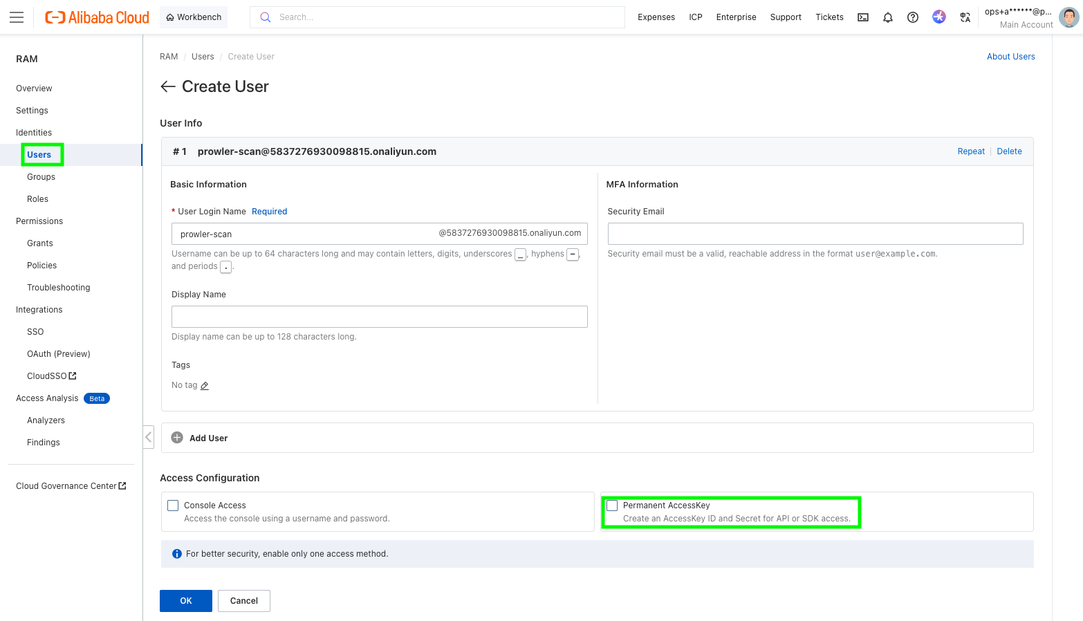Open the AI assistant asterisk icon

[x=938, y=17]
